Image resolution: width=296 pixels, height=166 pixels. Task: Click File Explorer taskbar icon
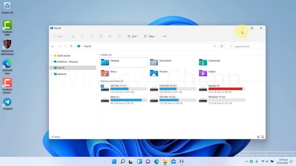pyautogui.click(x=165, y=161)
